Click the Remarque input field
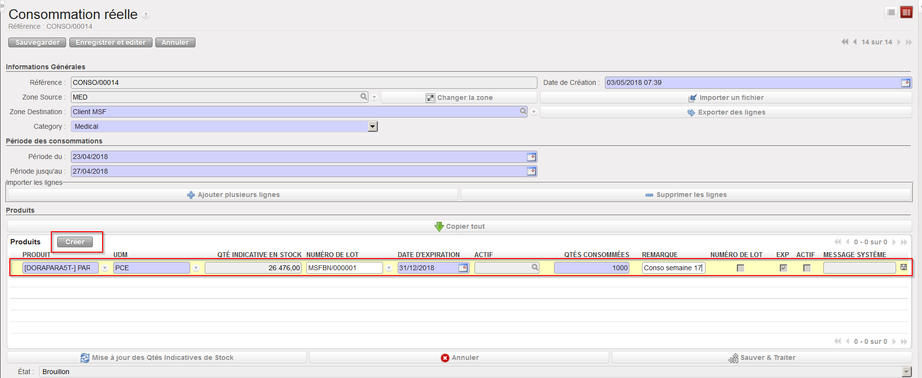This screenshot has height=378, width=922. pos(673,268)
